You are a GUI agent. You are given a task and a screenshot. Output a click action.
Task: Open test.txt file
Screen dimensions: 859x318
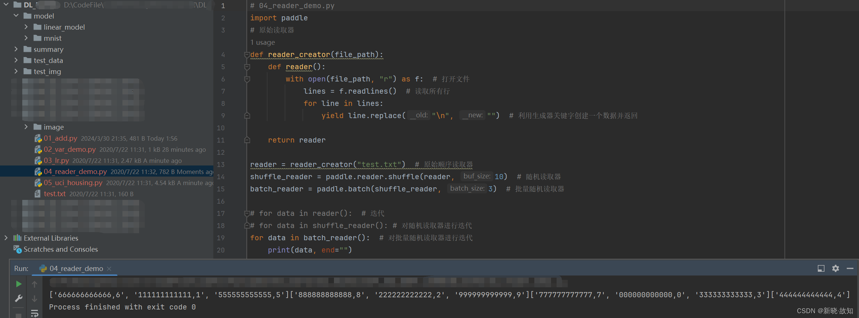click(55, 194)
